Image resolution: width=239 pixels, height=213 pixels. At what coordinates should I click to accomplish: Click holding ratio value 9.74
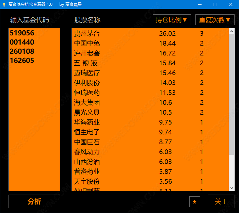coord(165,132)
